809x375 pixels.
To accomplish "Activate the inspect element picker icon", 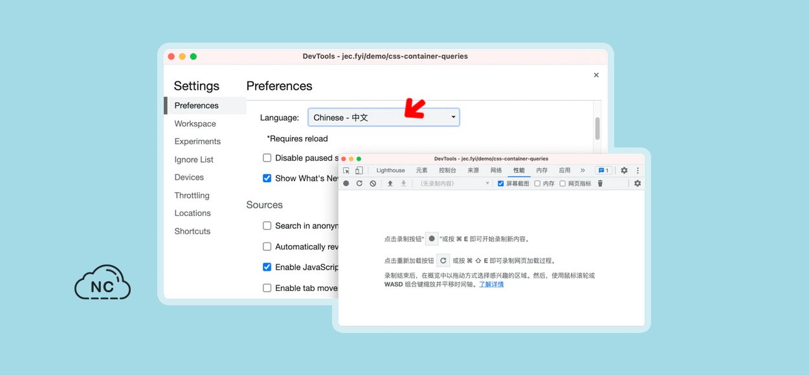I will (346, 171).
